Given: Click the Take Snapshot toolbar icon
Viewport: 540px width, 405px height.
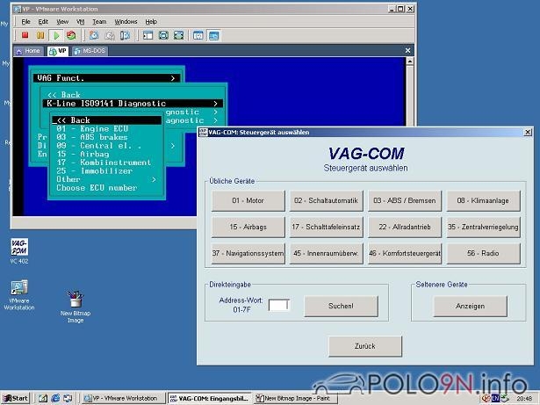Looking at the screenshot, I should [94, 35].
